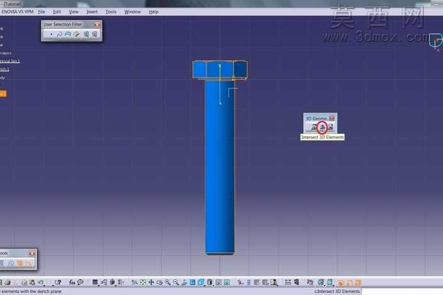Image resolution: width=443 pixels, height=295 pixels.
Task: Select the blue bolt shank body
Action: (x=220, y=167)
